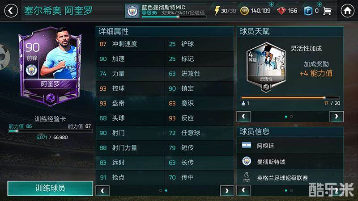358x201 pixels.
Task: Click the orange talent progress bar
Action: (x=283, y=97)
